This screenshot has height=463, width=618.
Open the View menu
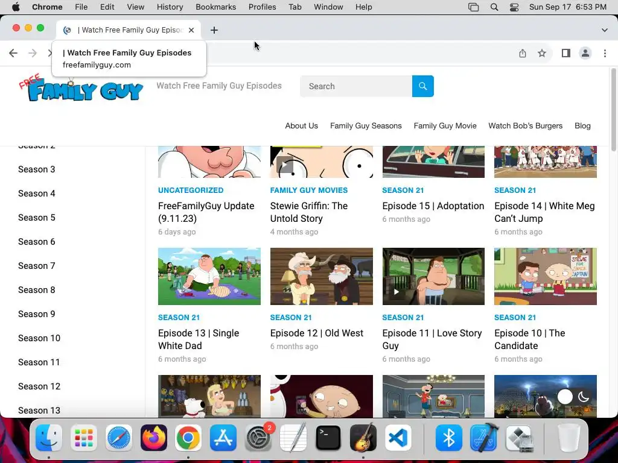(136, 7)
